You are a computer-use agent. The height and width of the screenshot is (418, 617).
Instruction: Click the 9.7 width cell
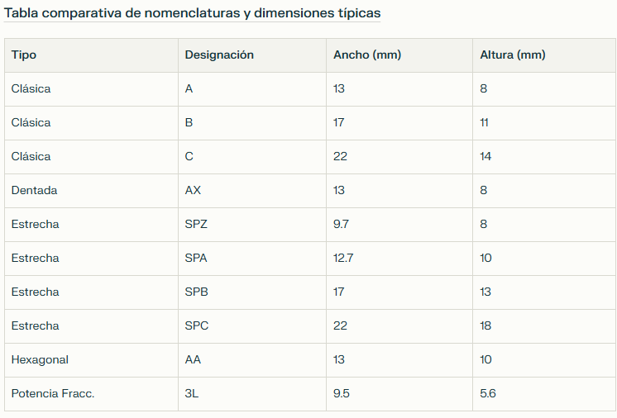click(x=399, y=225)
